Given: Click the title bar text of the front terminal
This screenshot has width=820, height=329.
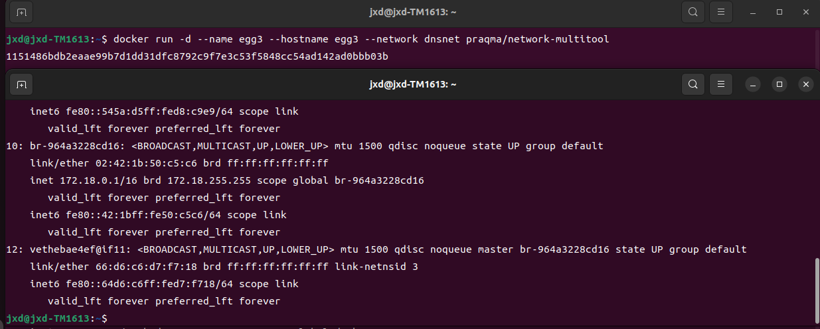Looking at the screenshot, I should coord(412,84).
